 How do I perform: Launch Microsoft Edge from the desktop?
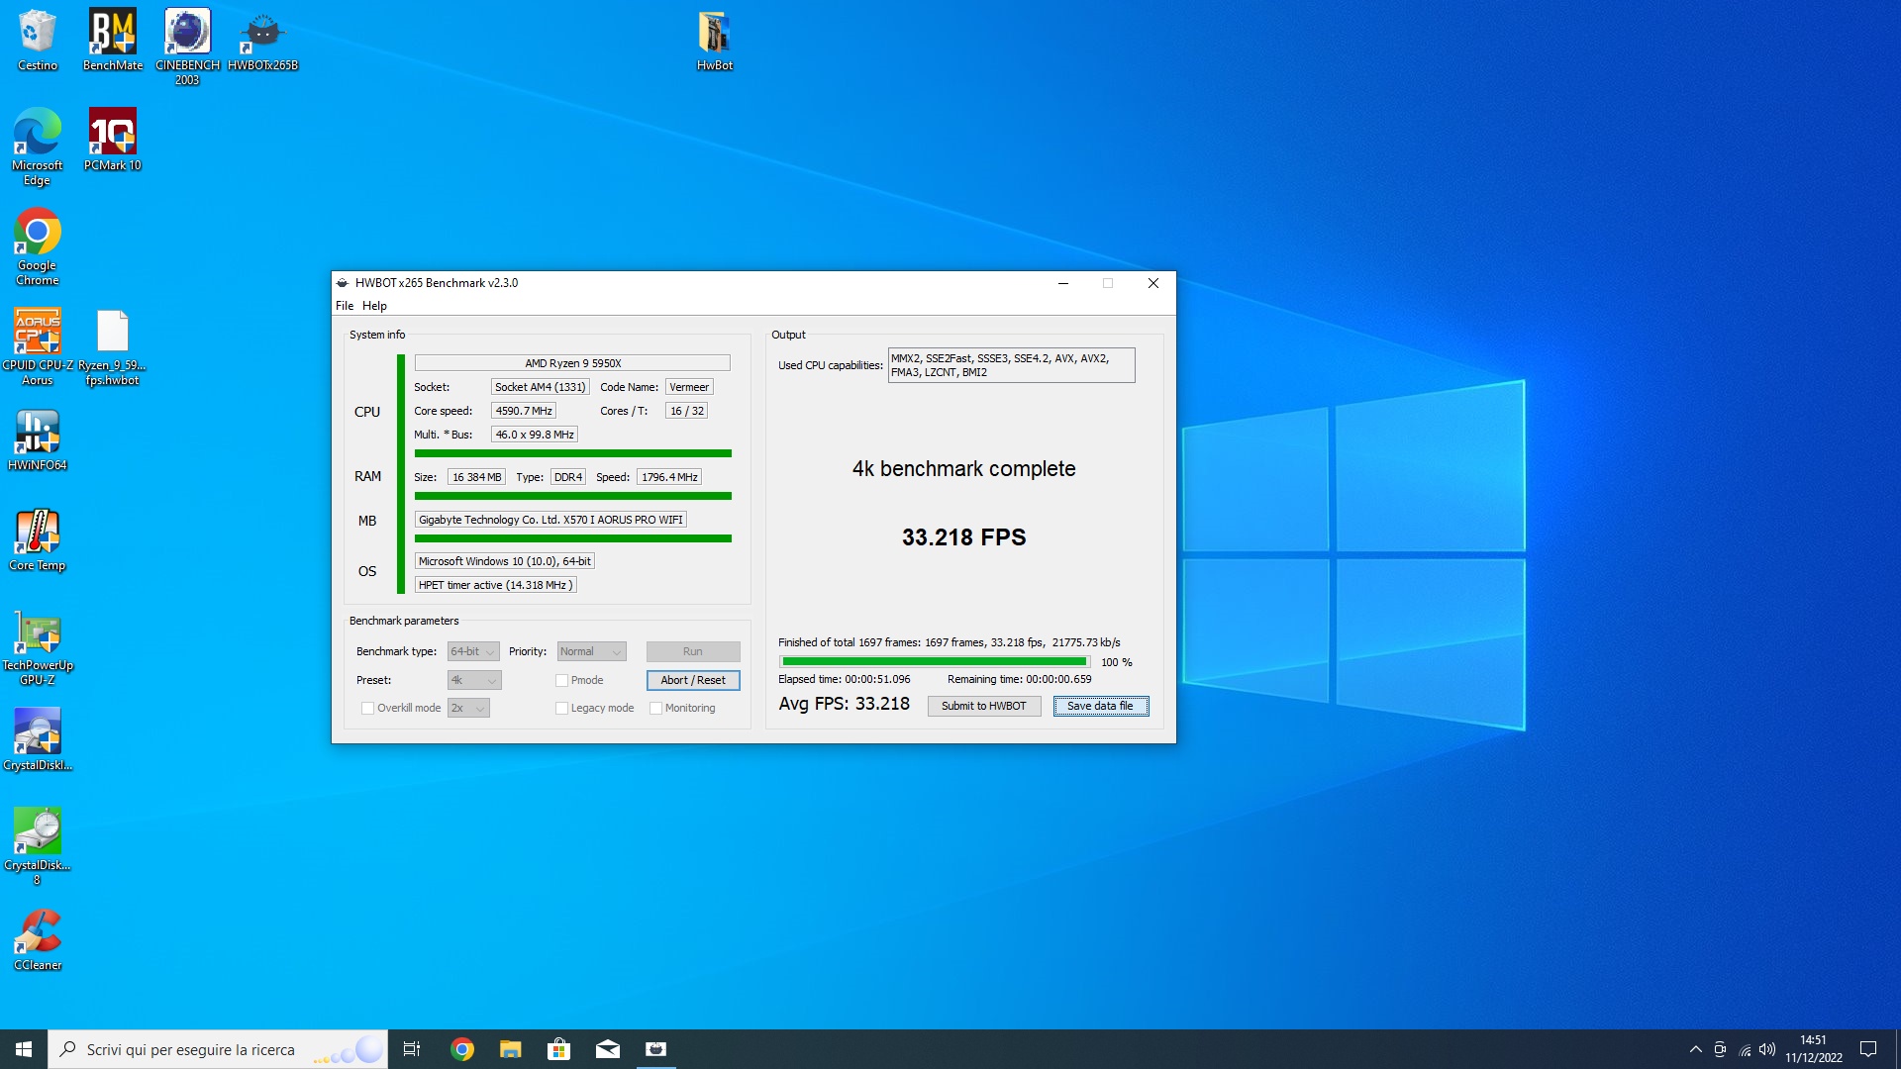(38, 146)
